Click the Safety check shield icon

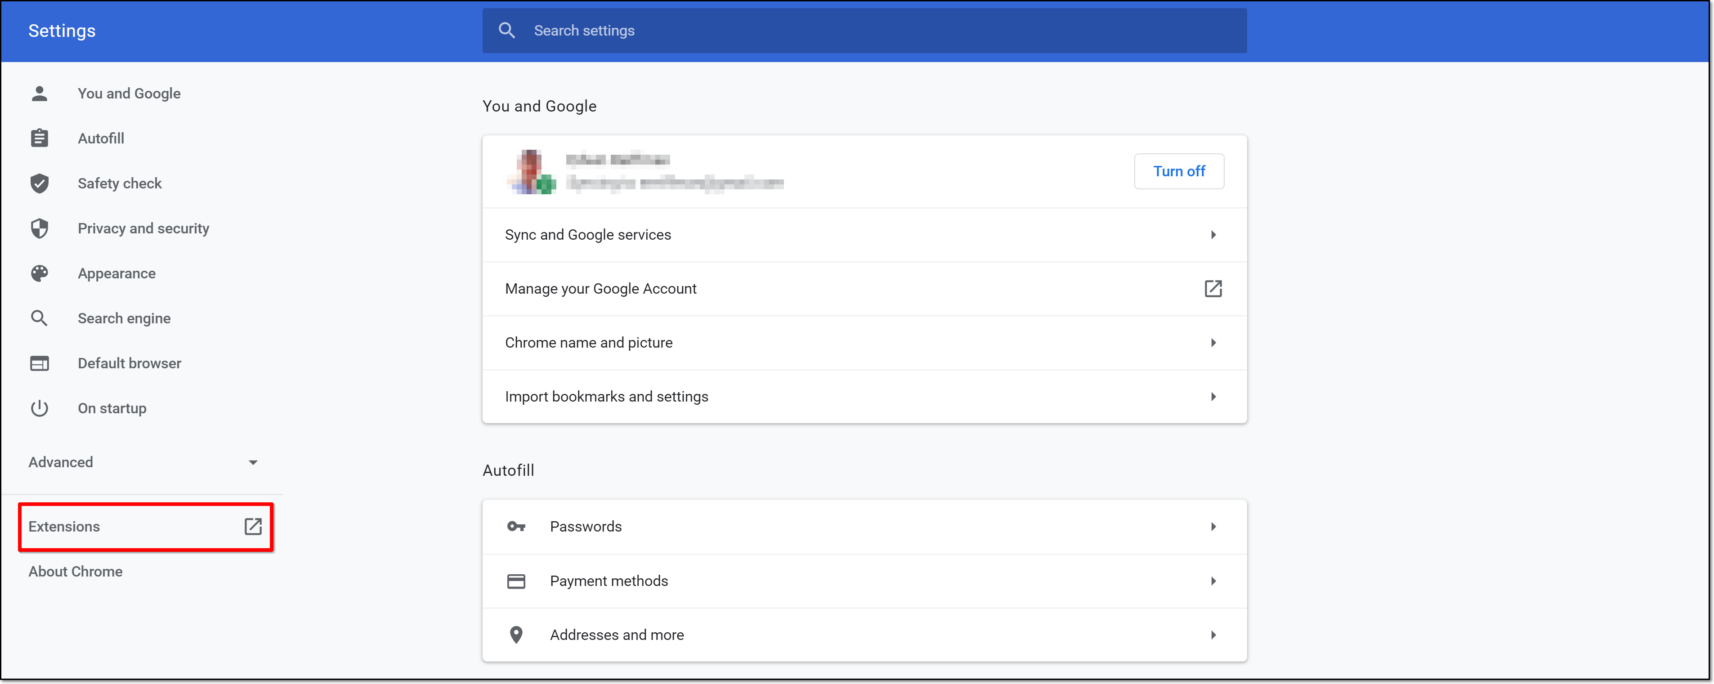click(39, 183)
